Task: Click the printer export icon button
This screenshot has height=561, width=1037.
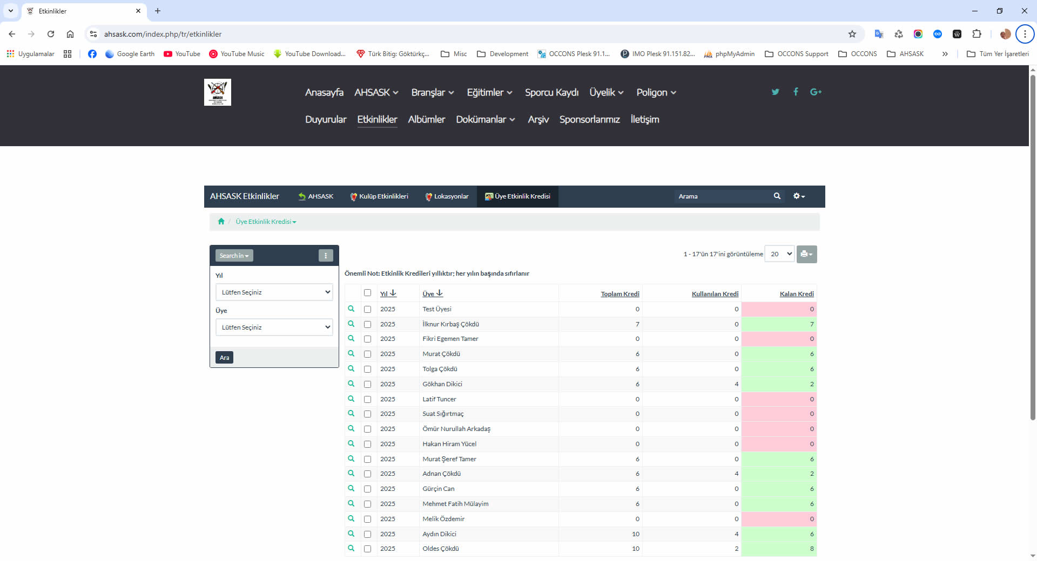Action: (x=806, y=254)
